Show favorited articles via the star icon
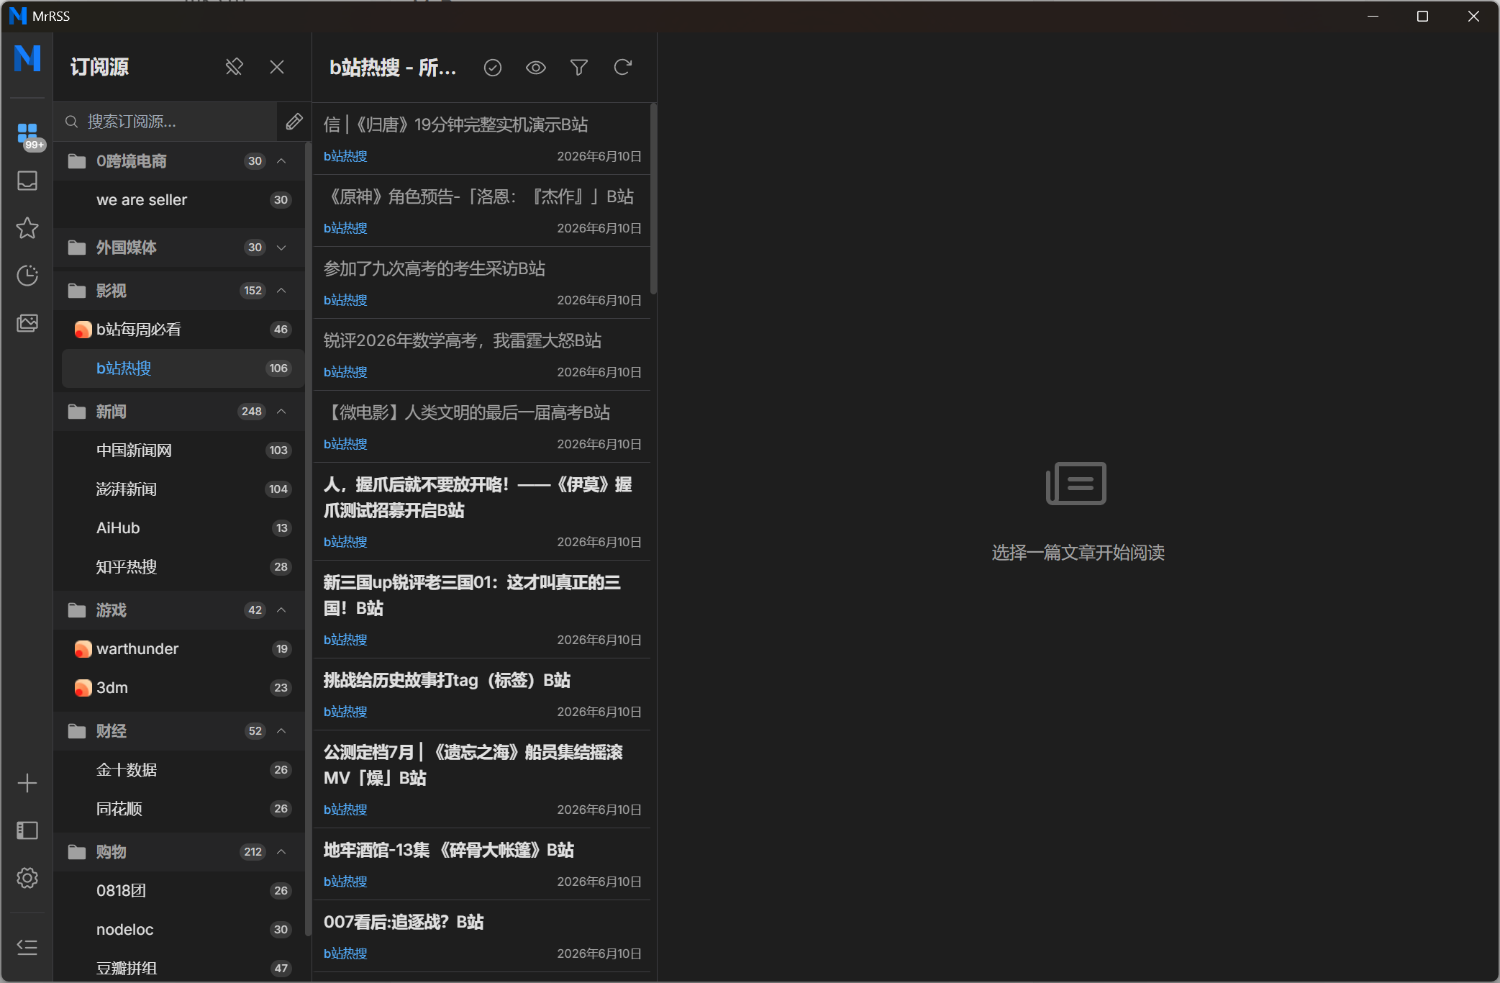Image resolution: width=1500 pixels, height=983 pixels. pos(27,228)
